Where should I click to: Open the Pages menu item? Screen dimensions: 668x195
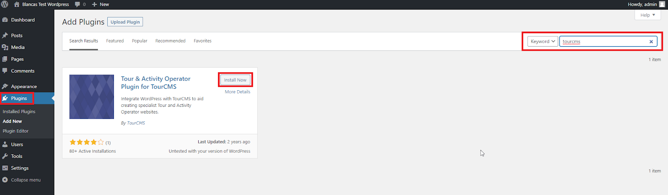(x=17, y=59)
